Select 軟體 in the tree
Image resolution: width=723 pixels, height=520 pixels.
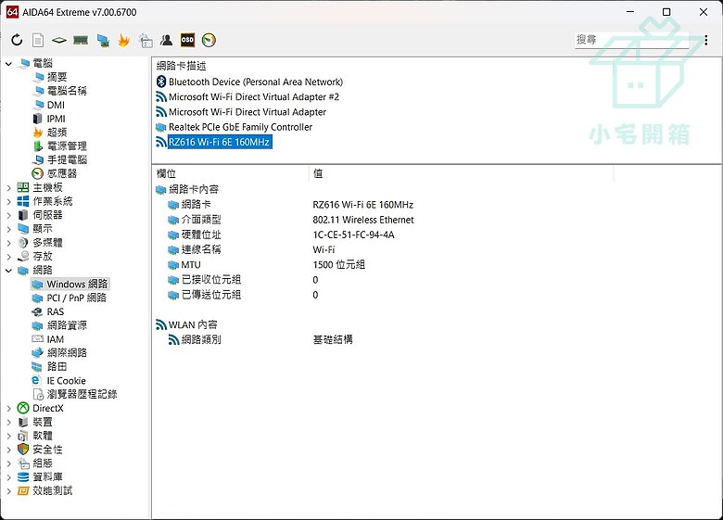(x=43, y=436)
